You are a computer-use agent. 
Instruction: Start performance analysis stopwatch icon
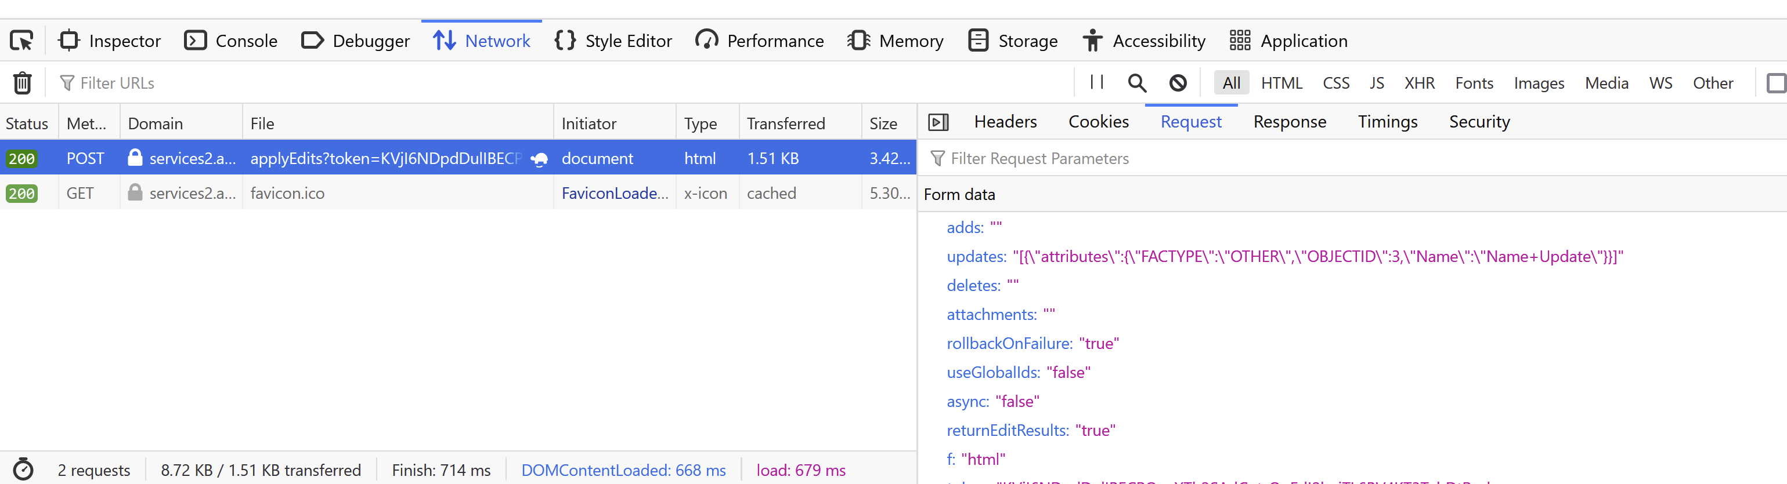click(23, 470)
